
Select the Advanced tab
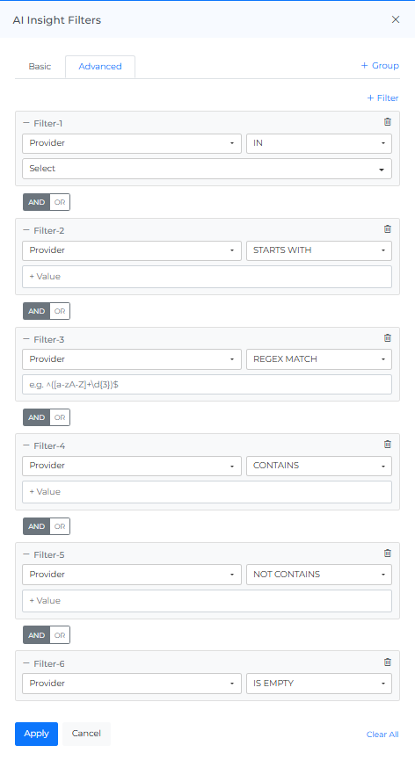[x=100, y=67]
